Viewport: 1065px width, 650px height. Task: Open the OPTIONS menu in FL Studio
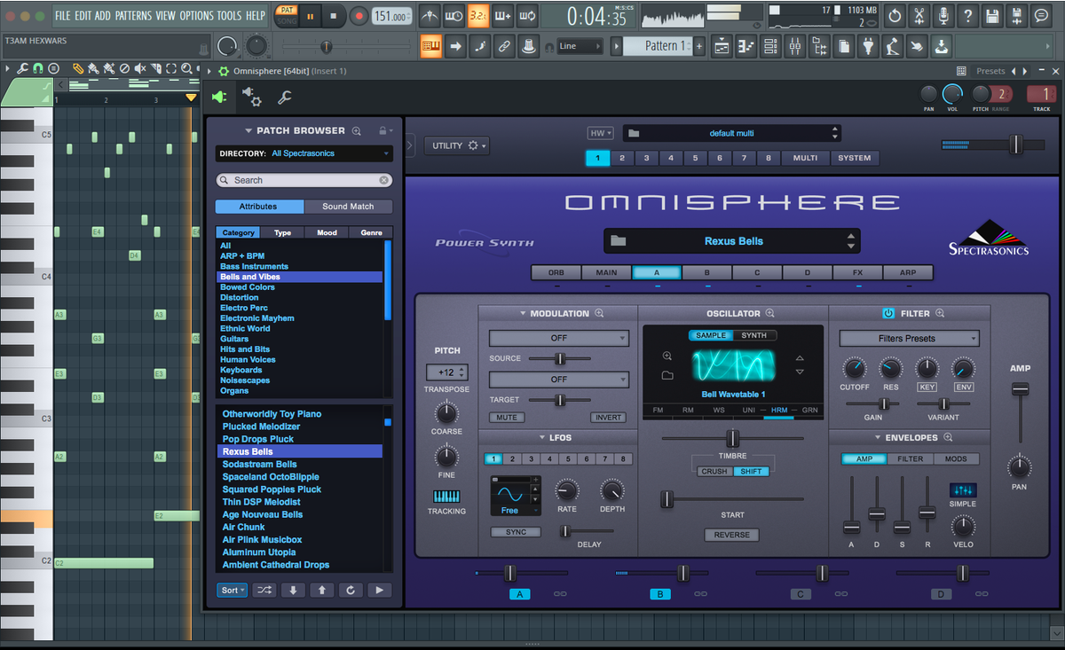coord(196,16)
